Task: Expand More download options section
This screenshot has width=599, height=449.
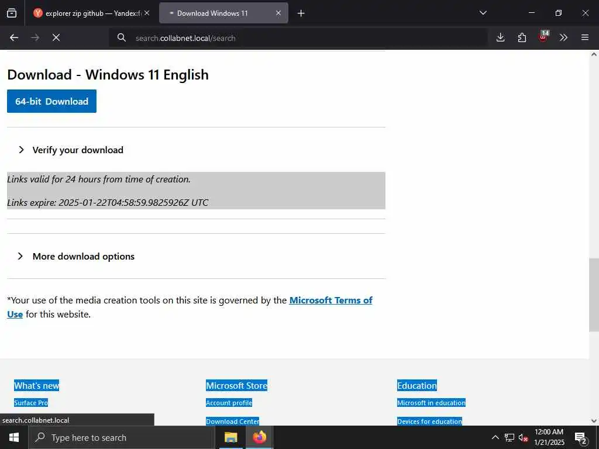Action: (77, 256)
